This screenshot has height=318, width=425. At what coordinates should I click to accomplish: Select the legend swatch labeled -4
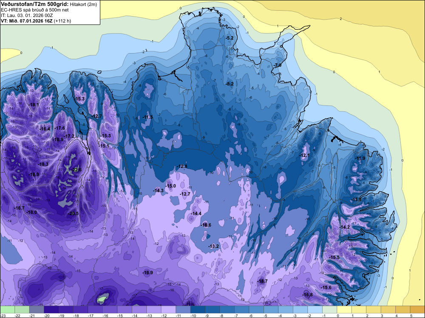pos(286,309)
